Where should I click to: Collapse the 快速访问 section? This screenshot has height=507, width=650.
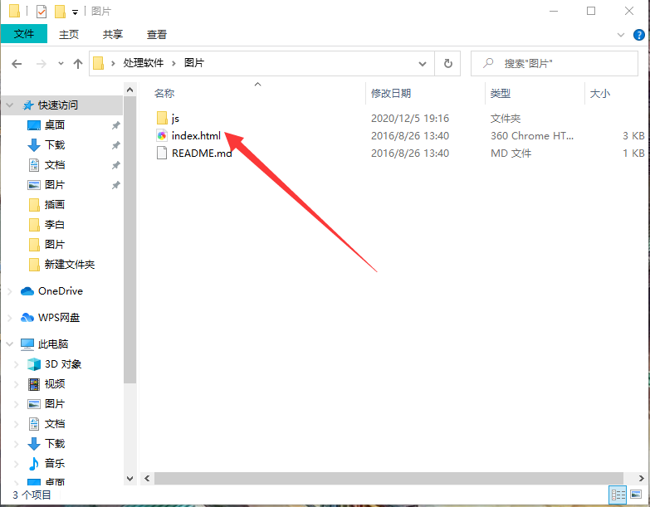10,105
